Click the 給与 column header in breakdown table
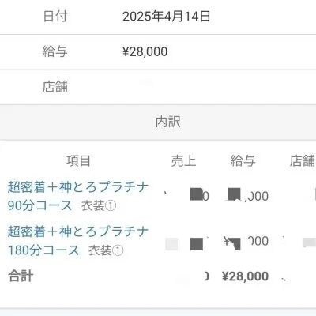Screen dimensions: 316x316 point(243,161)
